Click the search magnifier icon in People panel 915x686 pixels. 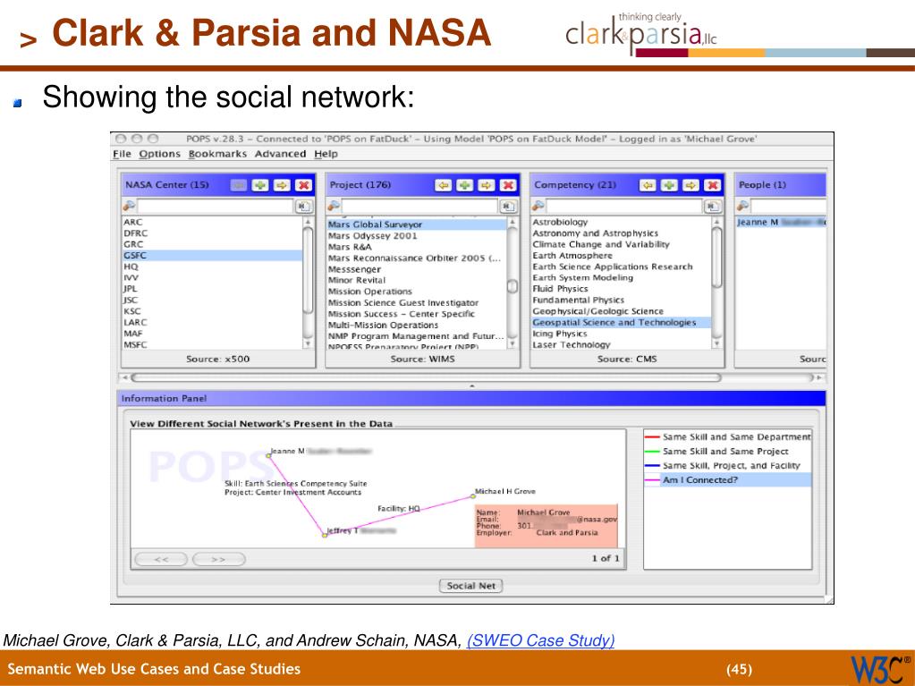click(x=742, y=206)
